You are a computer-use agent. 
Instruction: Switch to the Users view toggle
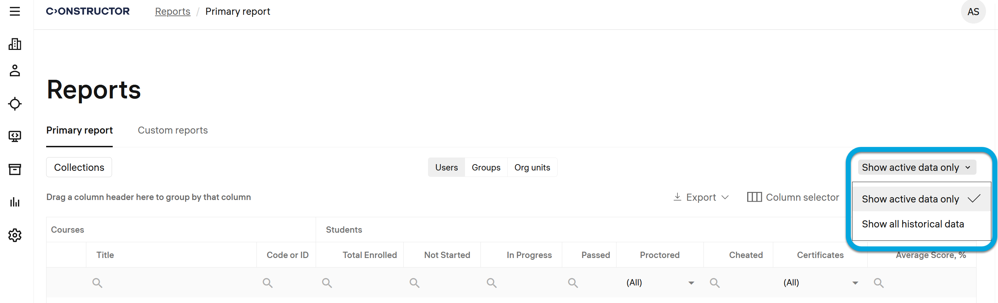pos(446,167)
